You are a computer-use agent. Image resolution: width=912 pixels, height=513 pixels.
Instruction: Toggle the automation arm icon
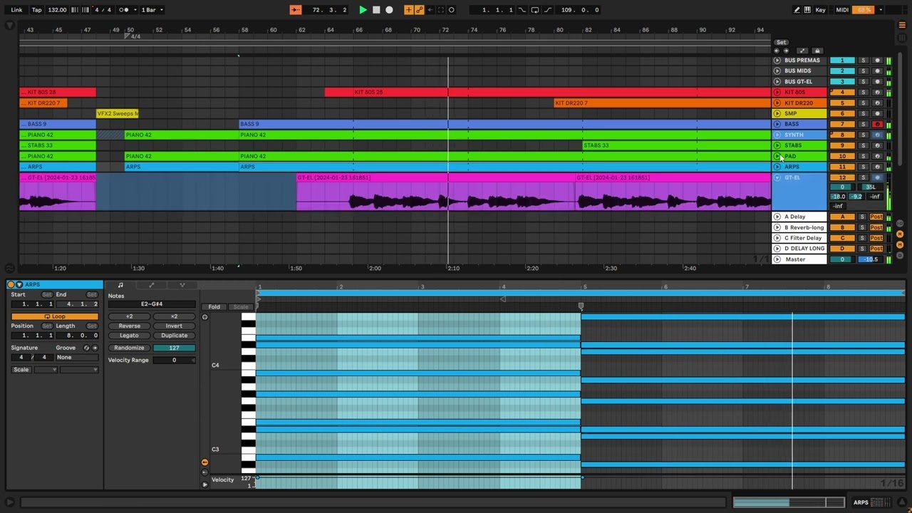419,10
